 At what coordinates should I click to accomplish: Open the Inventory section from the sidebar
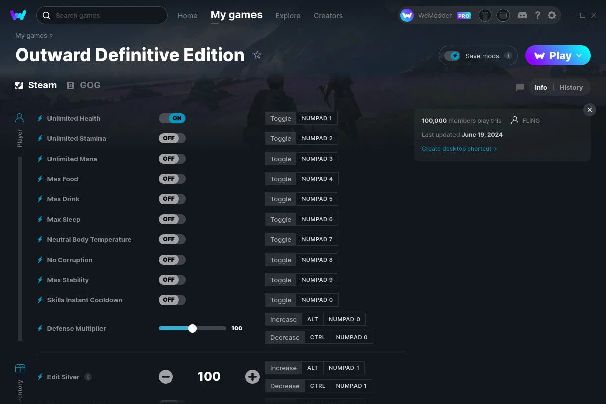(19, 376)
